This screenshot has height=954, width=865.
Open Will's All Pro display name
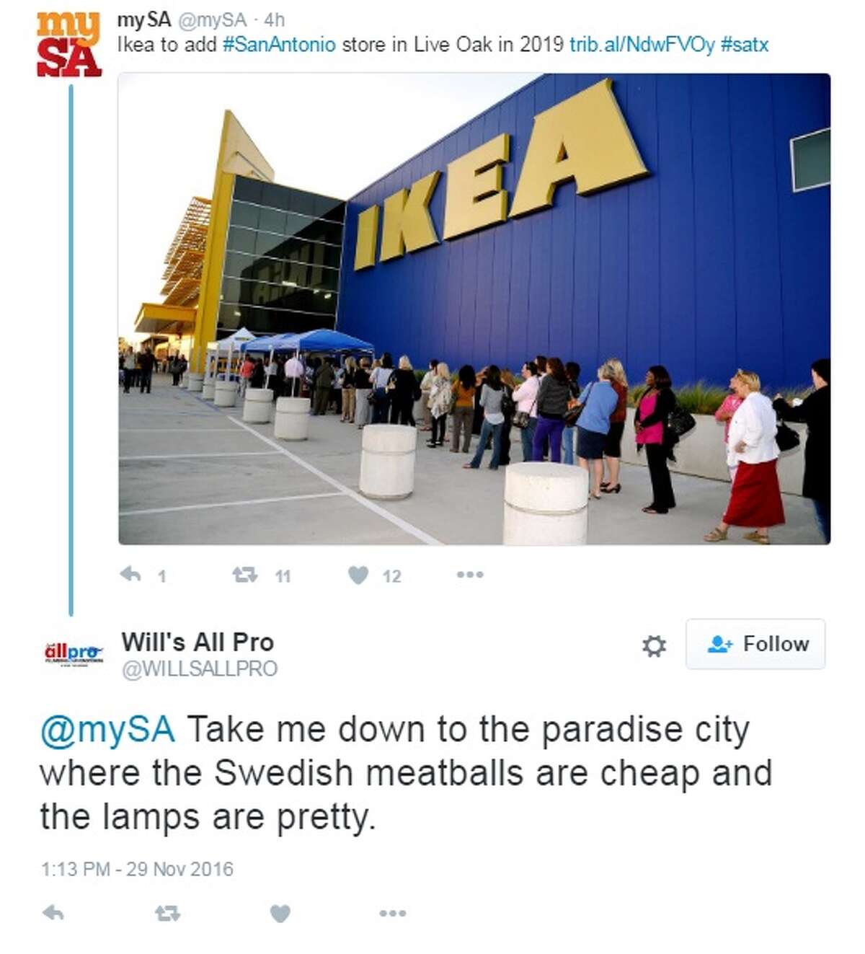coord(198,642)
